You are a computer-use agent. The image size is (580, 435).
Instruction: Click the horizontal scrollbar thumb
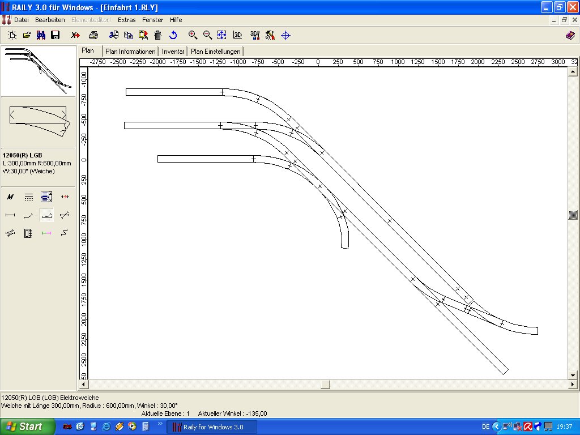325,385
